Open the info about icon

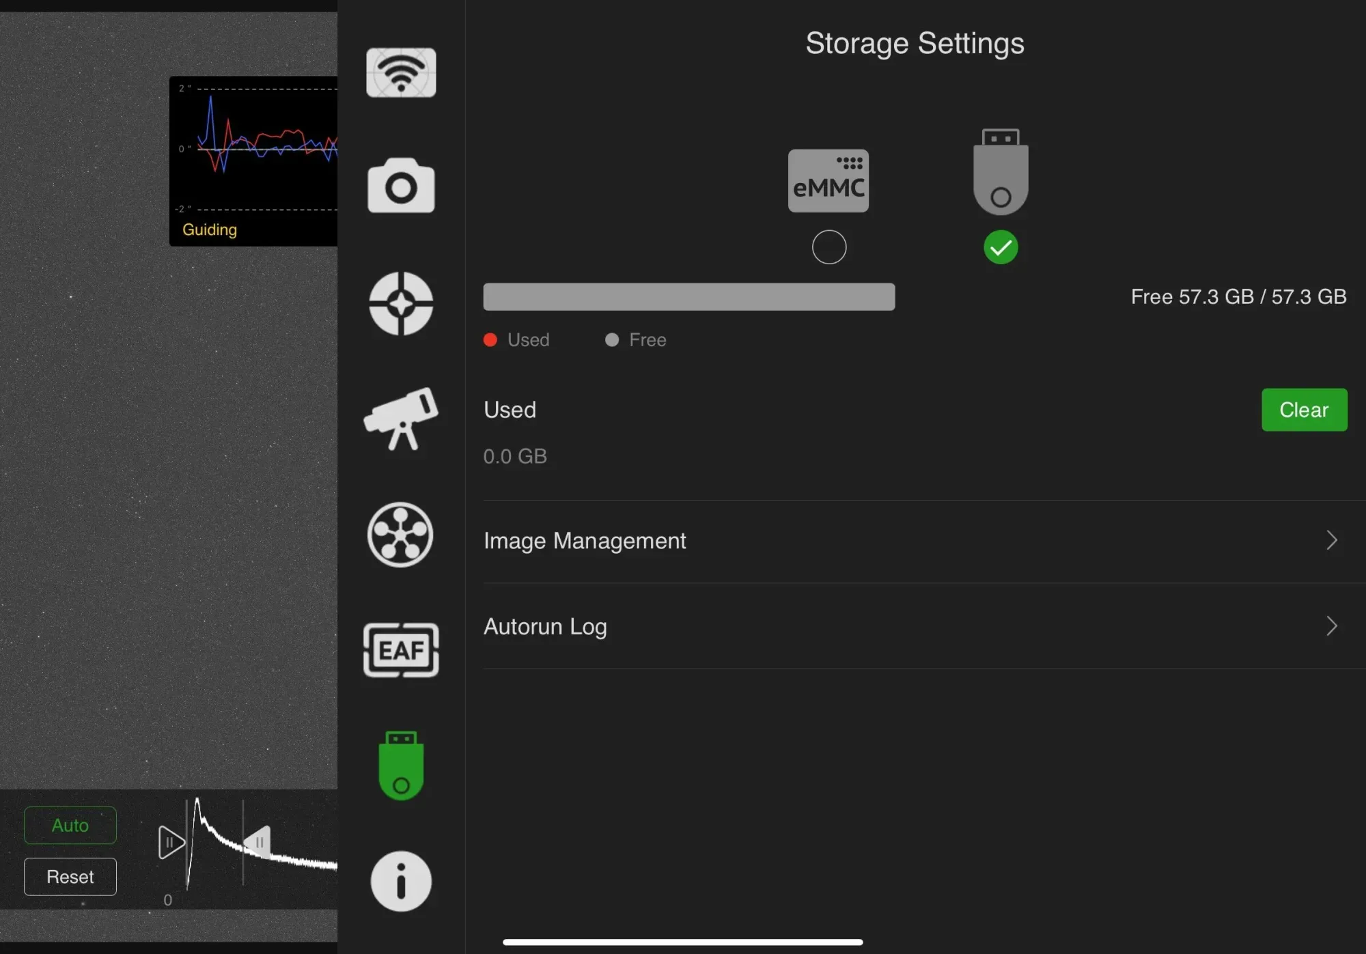[401, 881]
